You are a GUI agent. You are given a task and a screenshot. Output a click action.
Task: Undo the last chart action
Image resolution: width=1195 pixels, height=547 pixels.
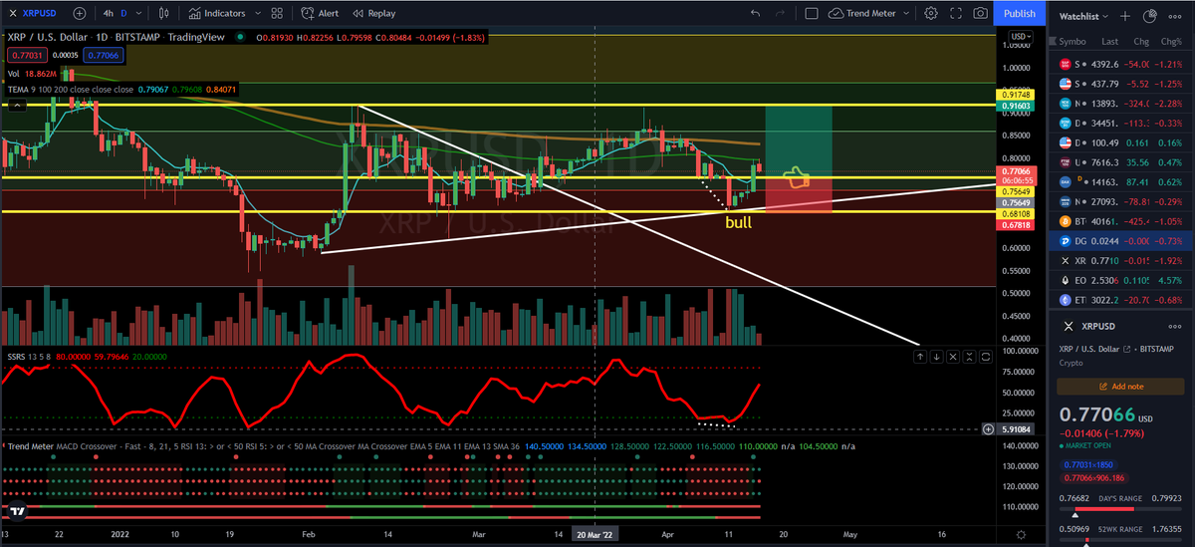(755, 13)
